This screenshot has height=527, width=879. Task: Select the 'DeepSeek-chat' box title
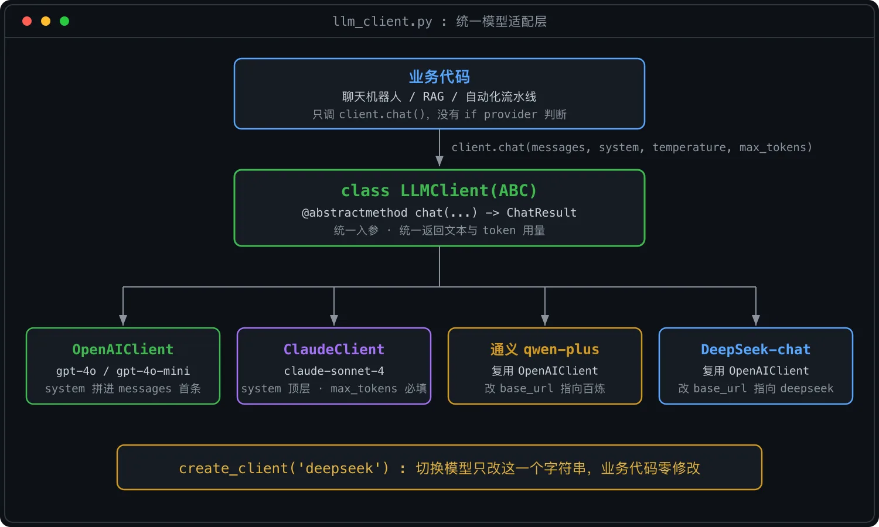pyautogui.click(x=756, y=350)
